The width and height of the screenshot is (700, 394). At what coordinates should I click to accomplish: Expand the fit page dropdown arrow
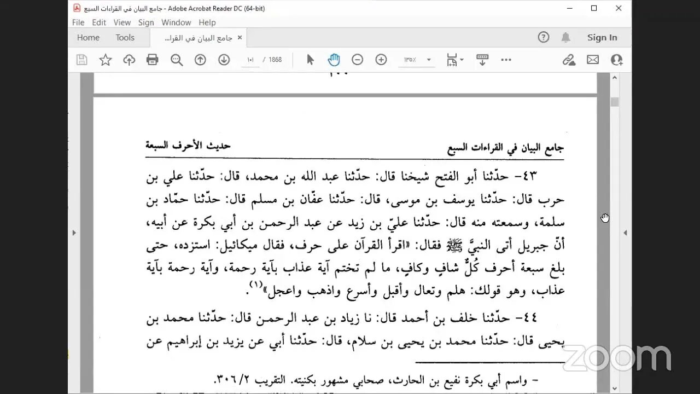point(462,60)
